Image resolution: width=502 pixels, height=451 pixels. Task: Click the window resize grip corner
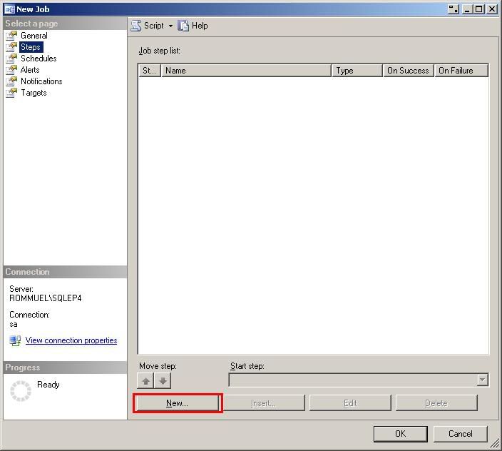(x=495, y=444)
